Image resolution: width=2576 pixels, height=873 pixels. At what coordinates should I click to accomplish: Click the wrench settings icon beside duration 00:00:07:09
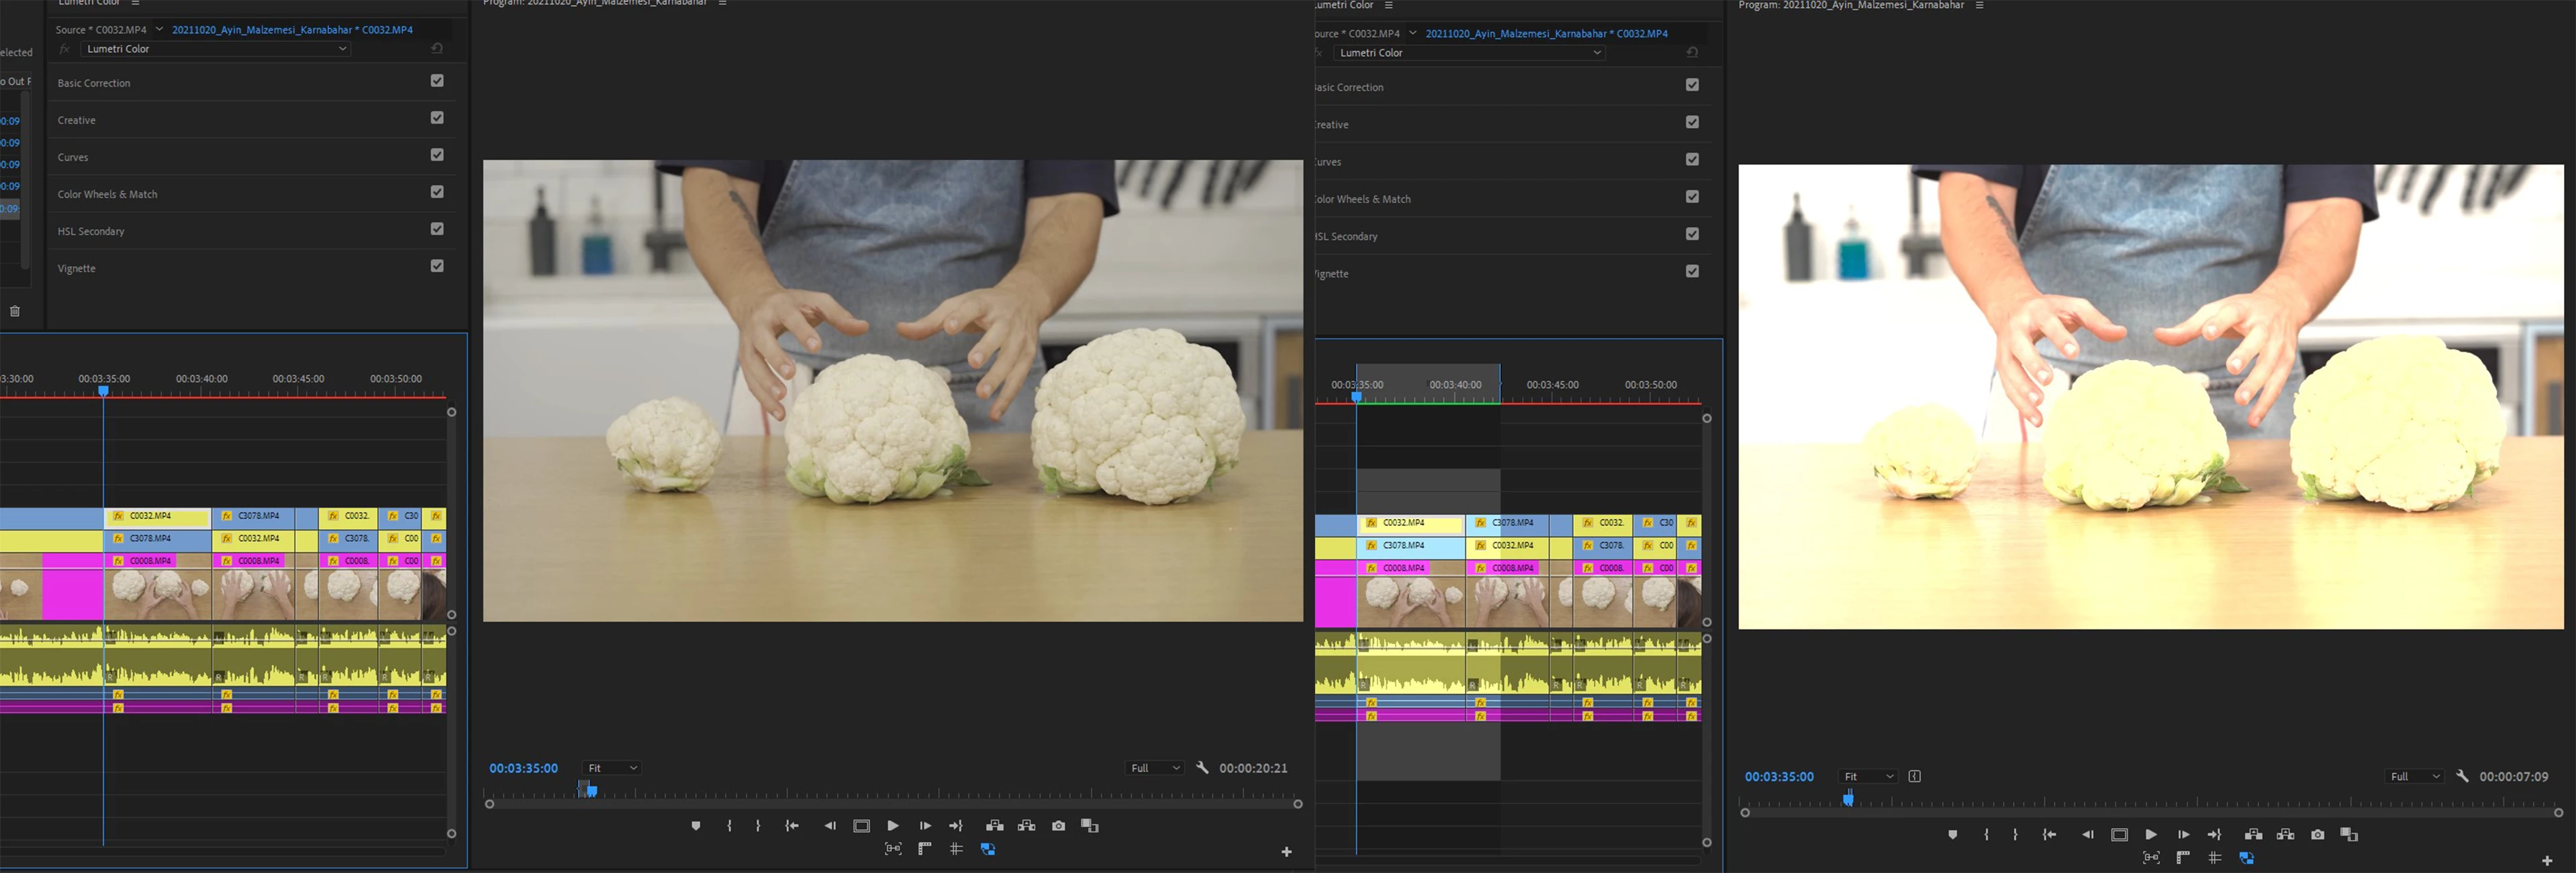click(x=2462, y=776)
